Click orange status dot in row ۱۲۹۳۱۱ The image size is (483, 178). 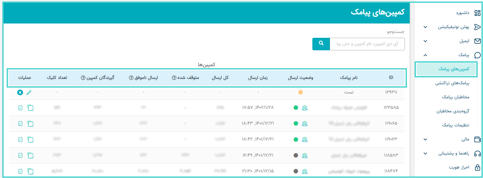(x=301, y=92)
